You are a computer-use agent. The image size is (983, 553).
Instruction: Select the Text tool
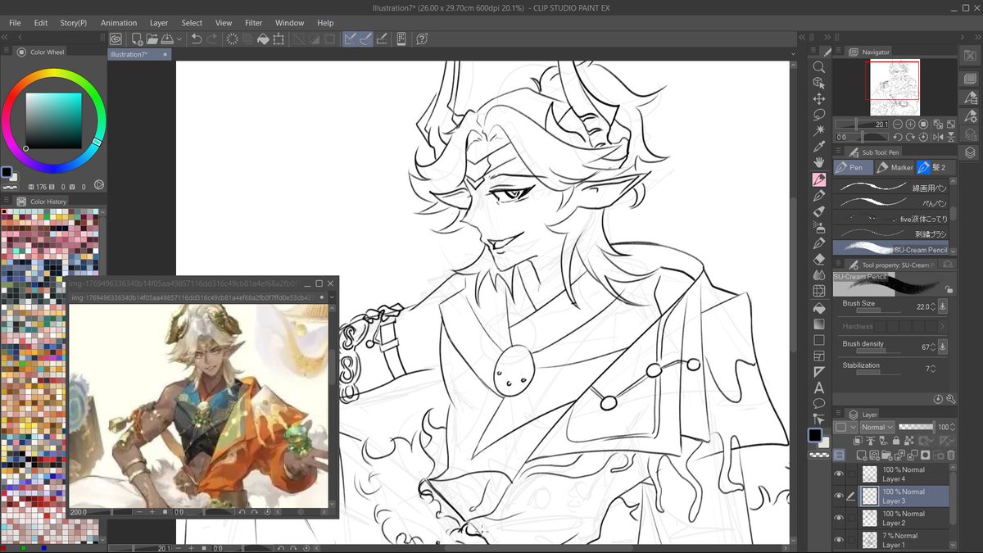click(x=818, y=388)
